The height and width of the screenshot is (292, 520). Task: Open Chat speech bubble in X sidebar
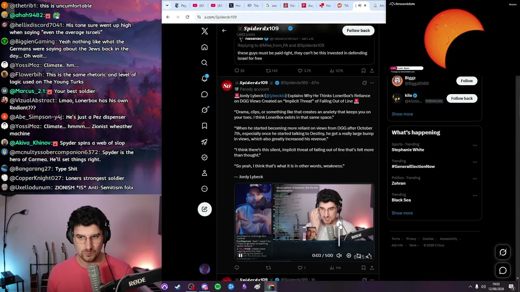(204, 94)
